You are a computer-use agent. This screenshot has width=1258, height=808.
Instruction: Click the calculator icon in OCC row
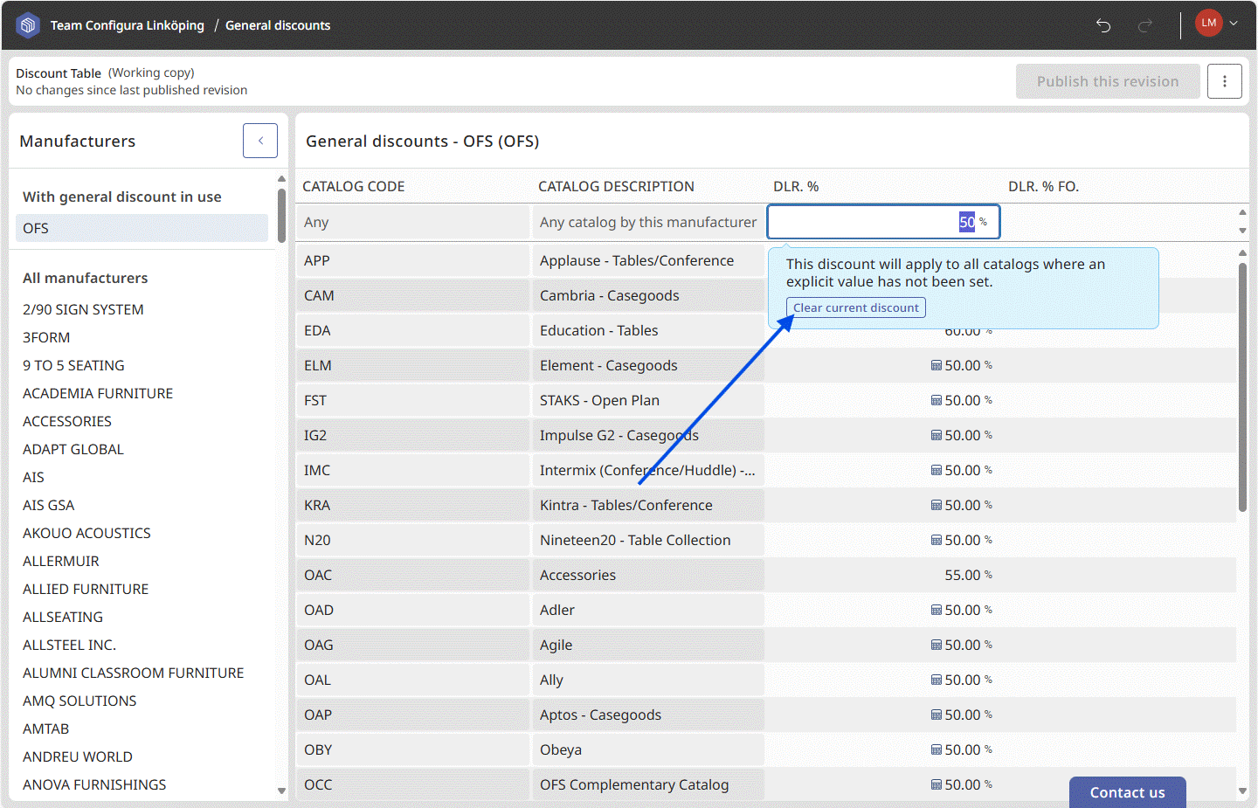(937, 784)
